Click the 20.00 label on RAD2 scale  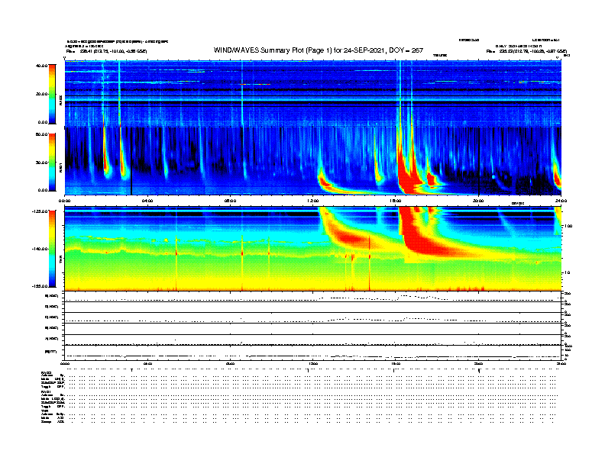tap(42, 94)
